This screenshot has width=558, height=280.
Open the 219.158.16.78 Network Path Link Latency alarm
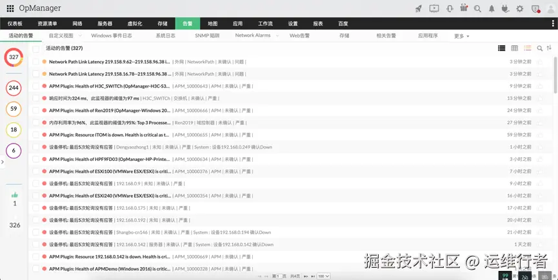click(x=110, y=74)
